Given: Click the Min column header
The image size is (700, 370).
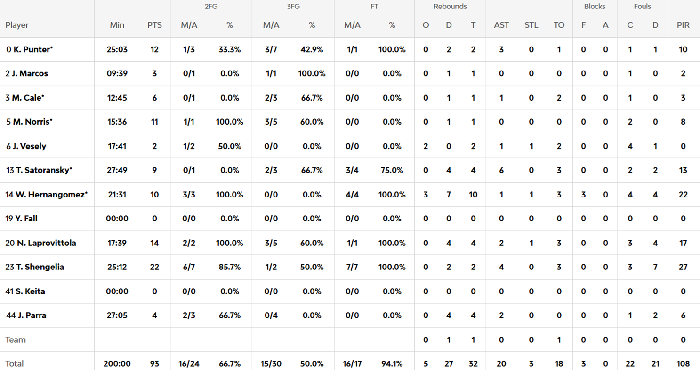Looking at the screenshot, I should click(x=117, y=25).
